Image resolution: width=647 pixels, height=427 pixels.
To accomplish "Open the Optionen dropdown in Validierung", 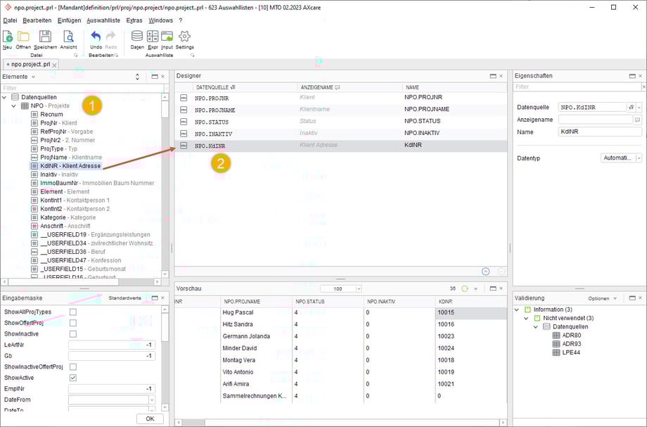I will (603, 298).
